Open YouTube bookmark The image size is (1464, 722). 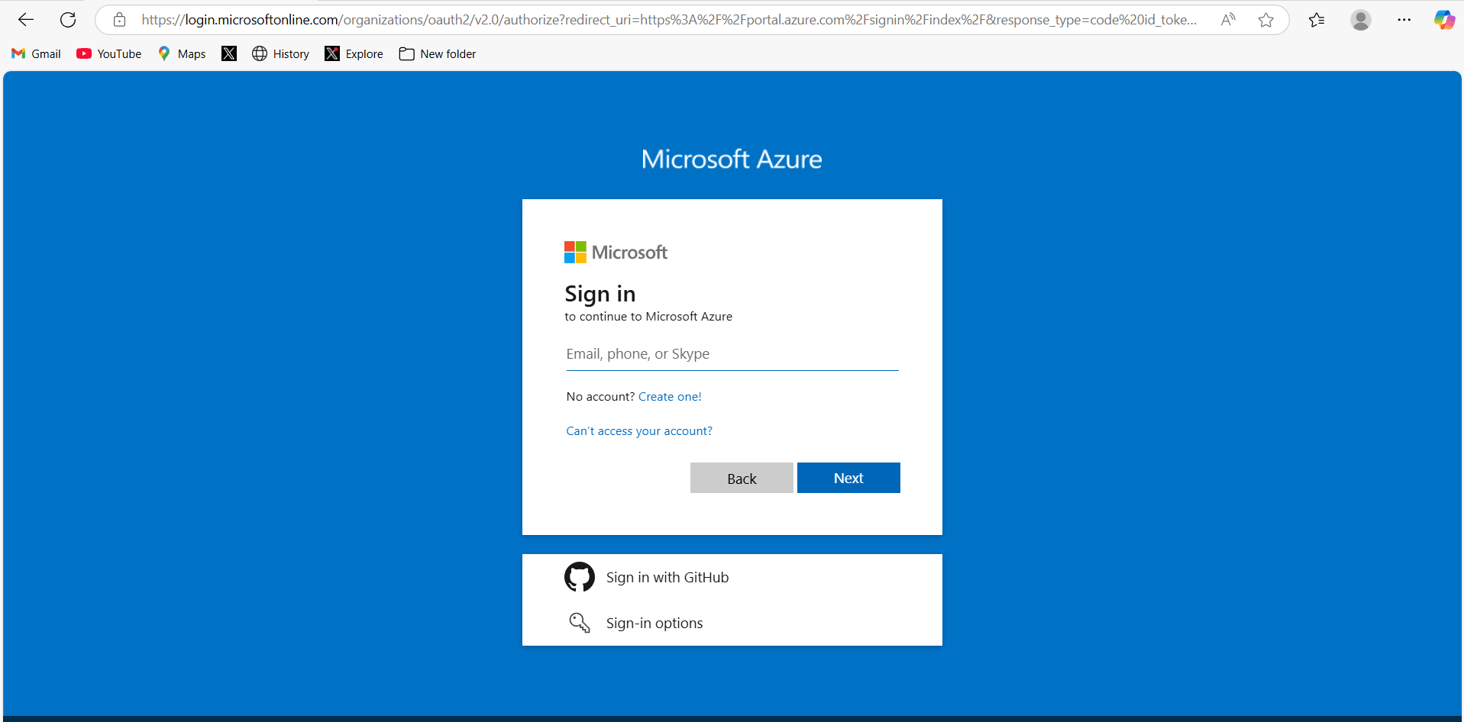click(108, 53)
